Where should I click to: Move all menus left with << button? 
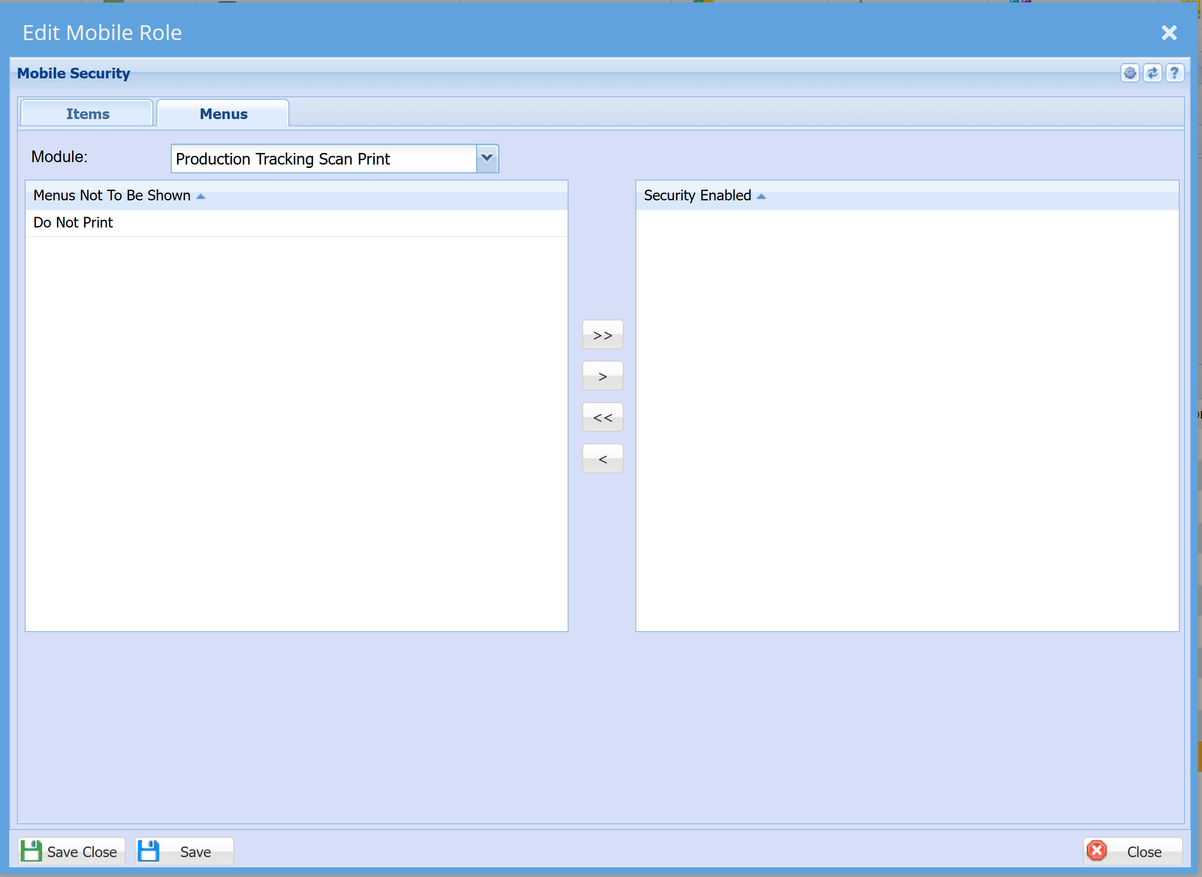[602, 417]
